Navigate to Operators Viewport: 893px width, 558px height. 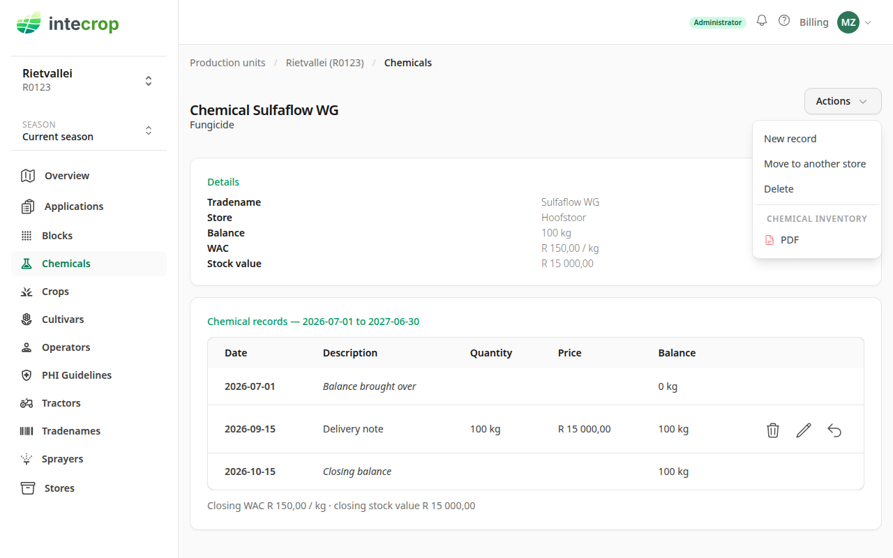(x=89, y=347)
